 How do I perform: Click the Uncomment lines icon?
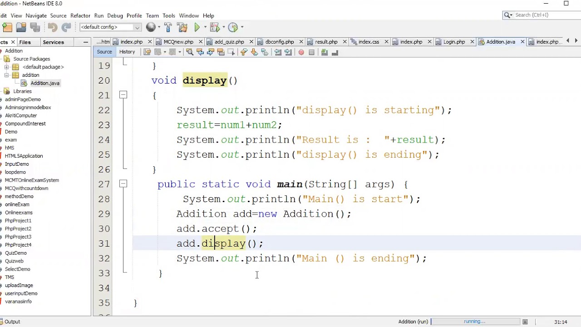pos(335,52)
